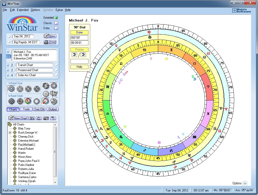Switch to the Tools tab
Image resolution: width=258 pixels, height=195 pixels.
tap(26, 109)
